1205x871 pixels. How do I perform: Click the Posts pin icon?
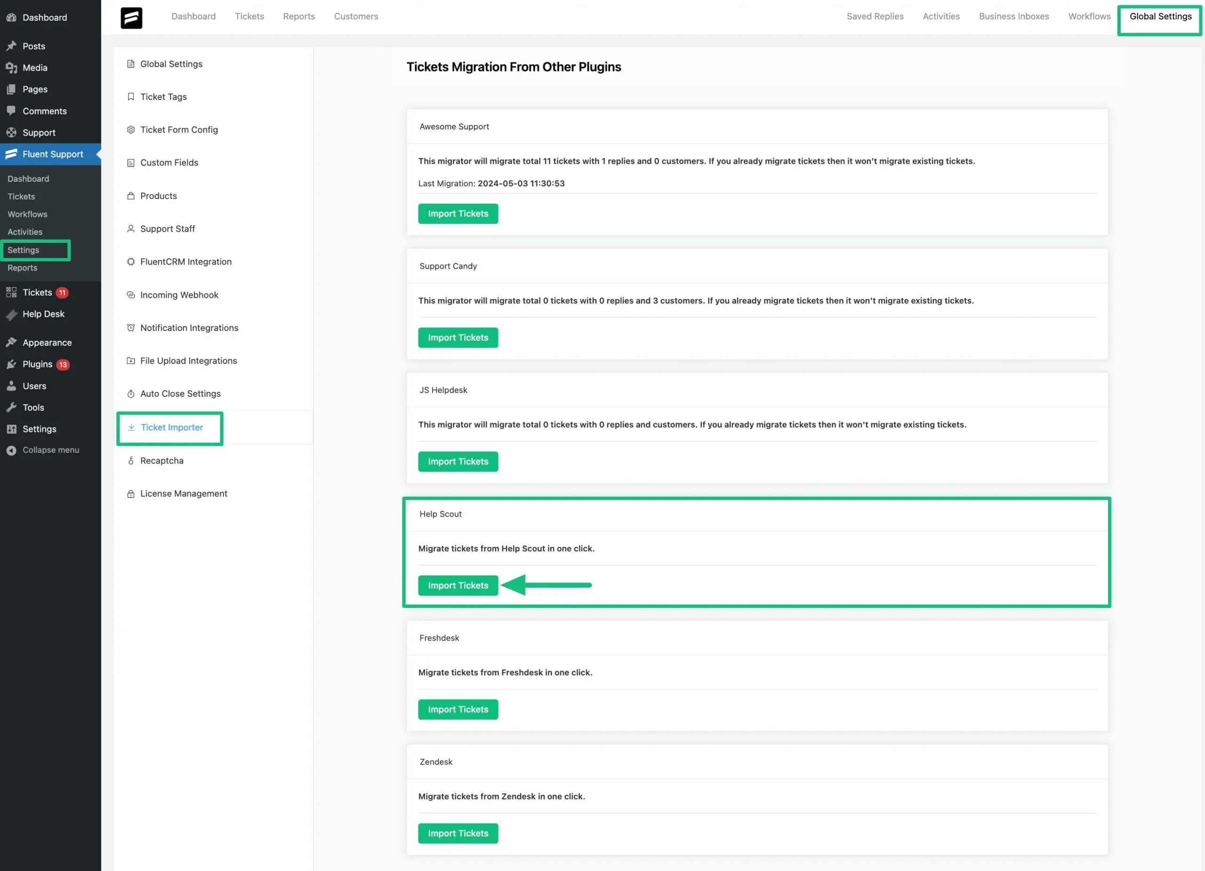(11, 46)
